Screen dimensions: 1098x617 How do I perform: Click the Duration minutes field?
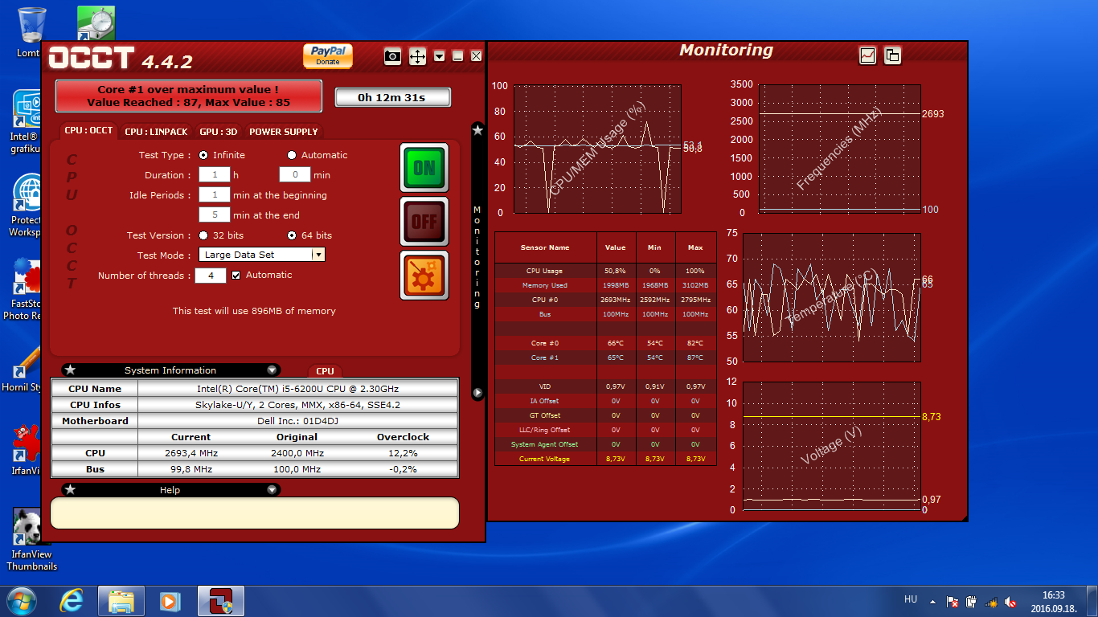[x=295, y=174]
